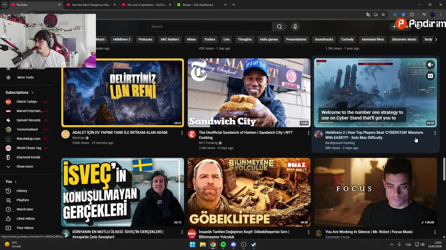Viewport: 446px width, 250px height.
Task: Click the translate page icon in the address bar
Action: [368, 15]
